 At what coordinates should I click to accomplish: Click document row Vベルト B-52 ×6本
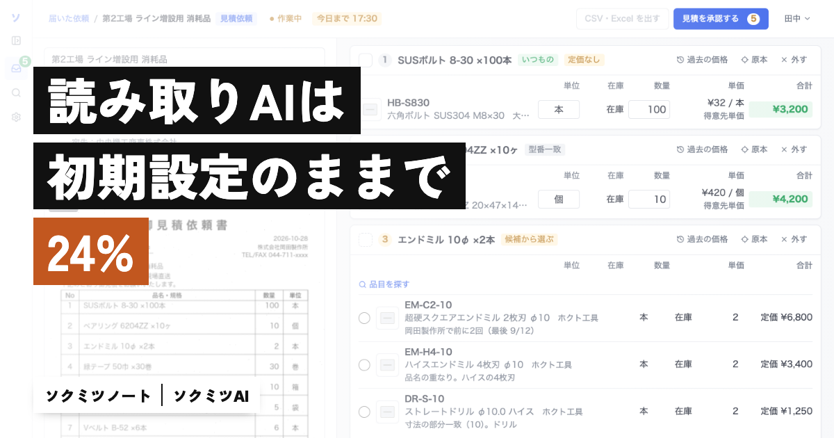coord(186,427)
